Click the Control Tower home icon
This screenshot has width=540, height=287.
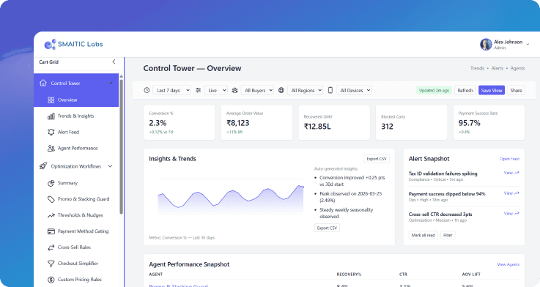pos(43,83)
